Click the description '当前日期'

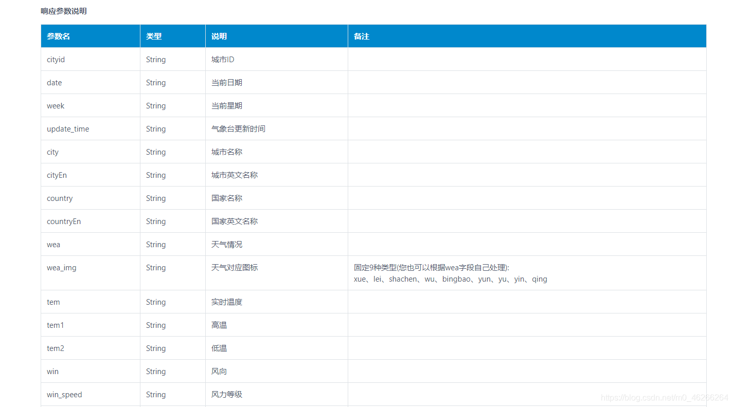(227, 83)
